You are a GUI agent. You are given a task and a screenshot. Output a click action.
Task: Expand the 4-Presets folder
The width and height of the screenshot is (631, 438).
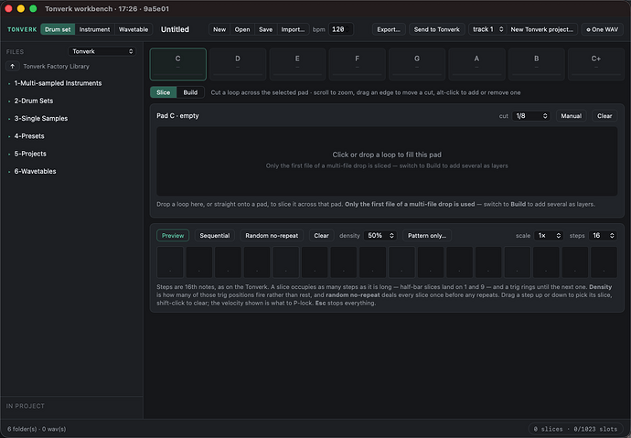coord(29,136)
